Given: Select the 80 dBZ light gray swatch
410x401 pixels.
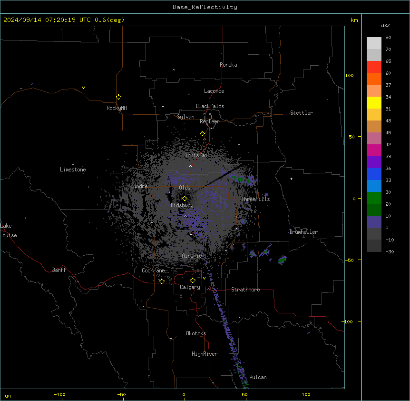Looking at the screenshot, I should [374, 43].
